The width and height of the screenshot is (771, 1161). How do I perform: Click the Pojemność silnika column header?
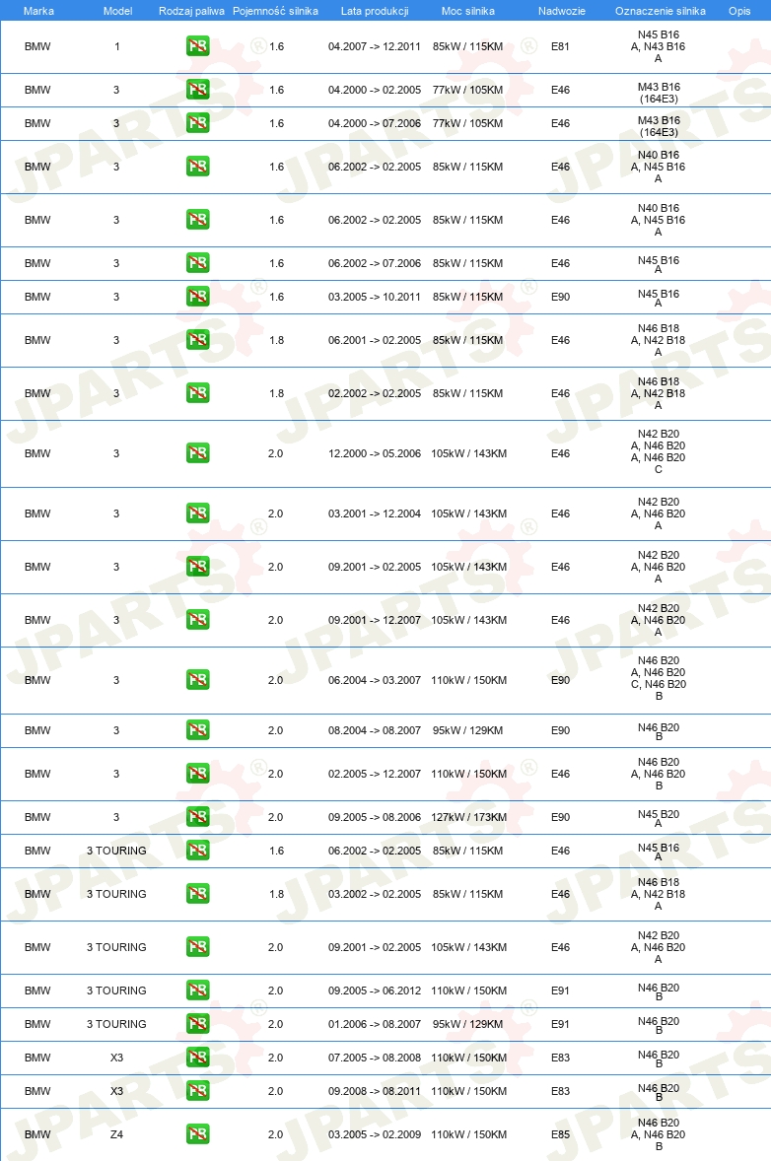(x=275, y=11)
